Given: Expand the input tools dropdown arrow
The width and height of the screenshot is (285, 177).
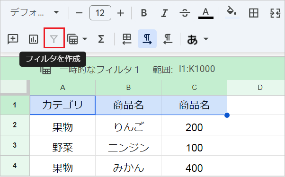Looking at the screenshot, I should [x=206, y=39].
